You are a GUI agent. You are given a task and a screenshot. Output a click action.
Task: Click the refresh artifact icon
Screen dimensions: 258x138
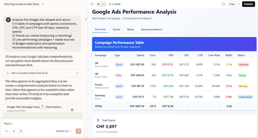[223, 4]
